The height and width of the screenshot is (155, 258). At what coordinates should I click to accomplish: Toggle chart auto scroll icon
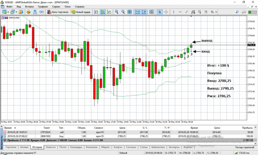pyautogui.click(x=137, y=12)
